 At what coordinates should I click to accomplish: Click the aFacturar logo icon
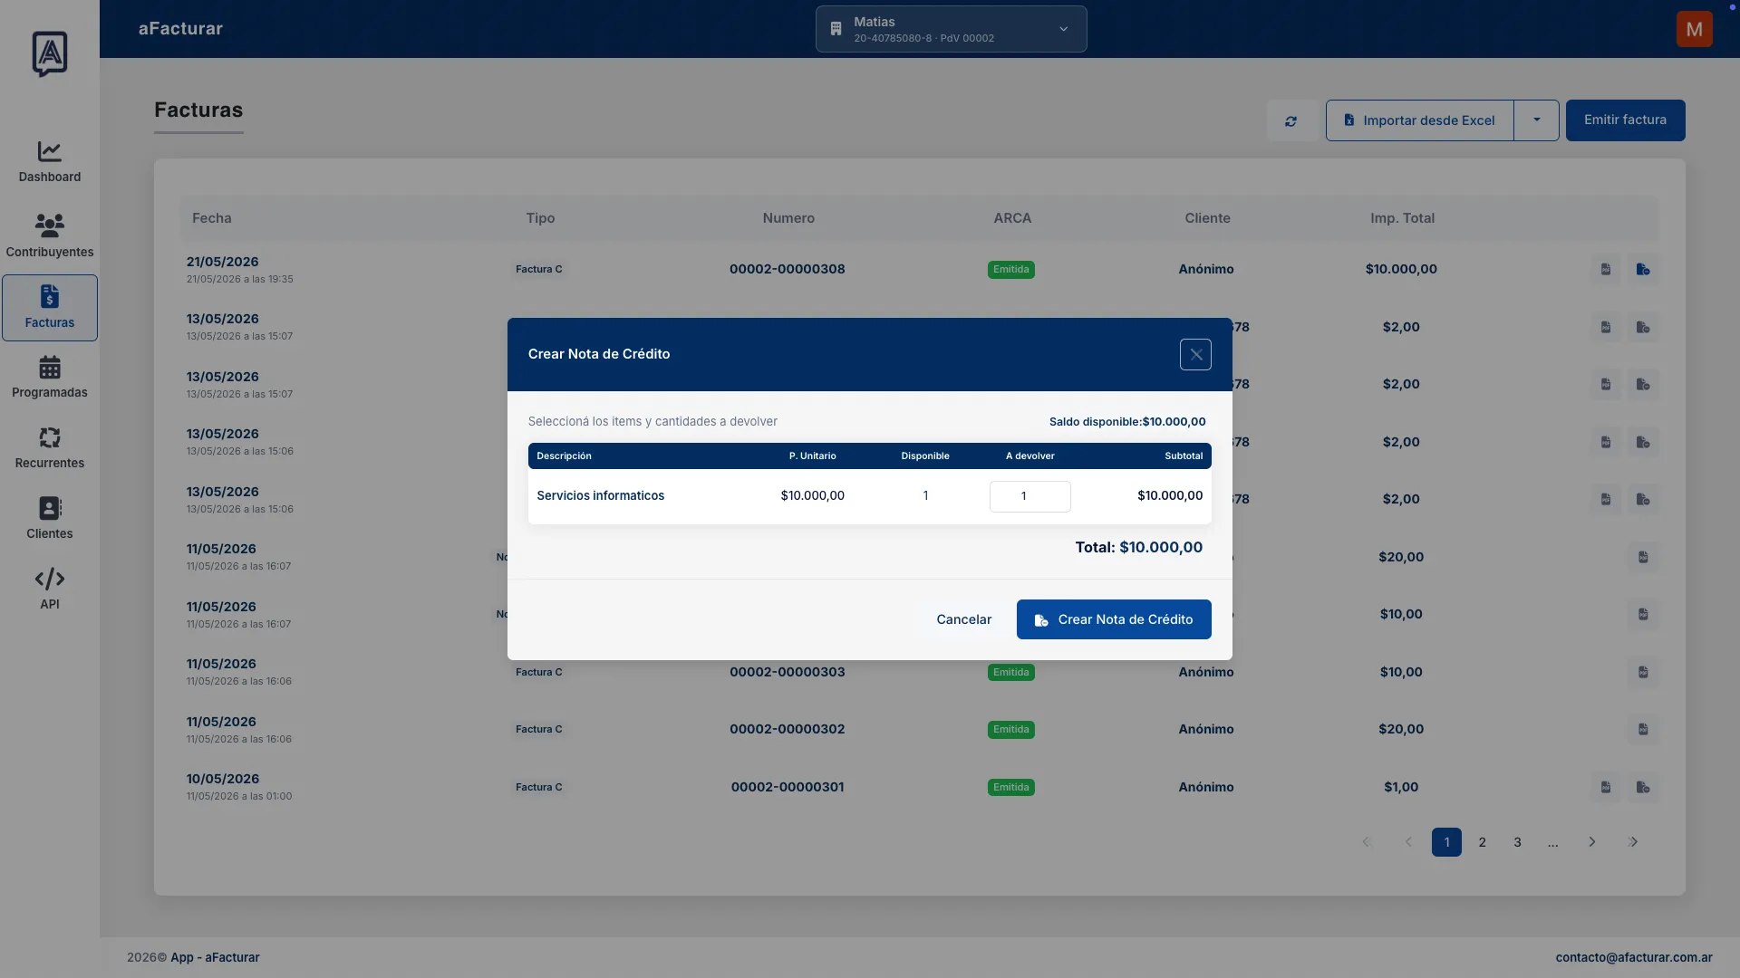pyautogui.click(x=50, y=53)
